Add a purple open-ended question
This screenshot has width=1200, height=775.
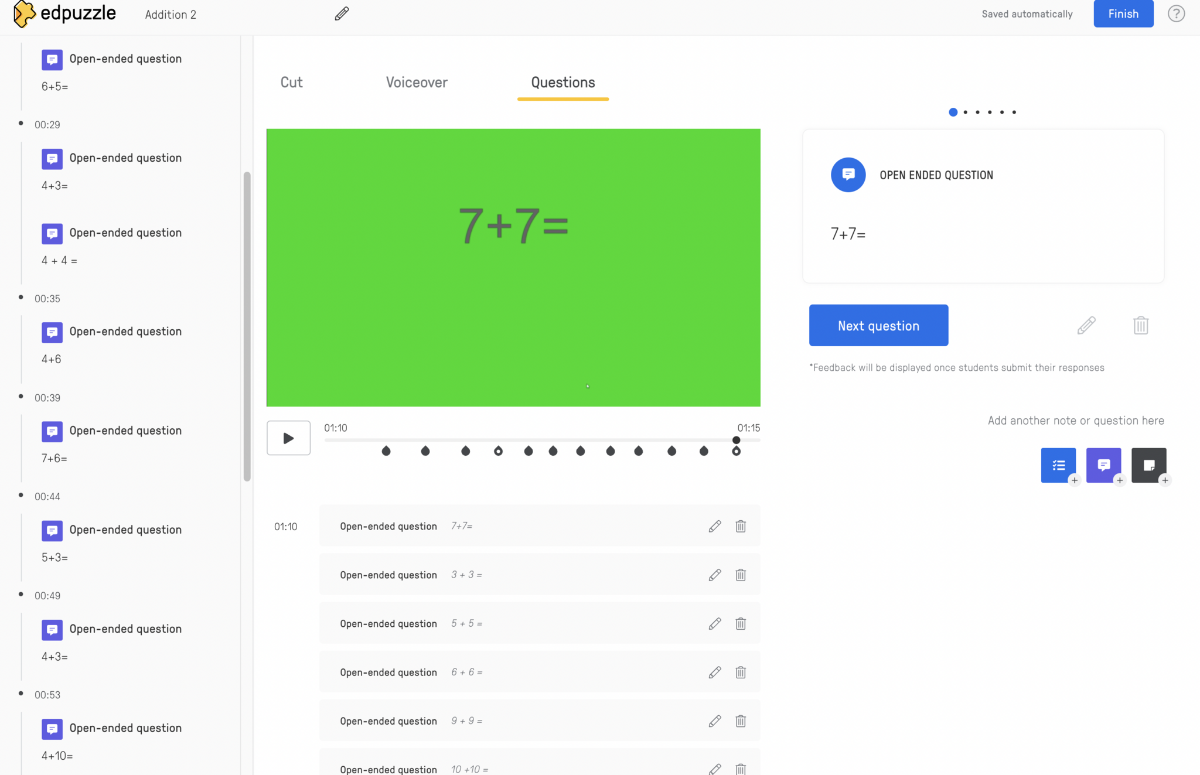[1103, 465]
